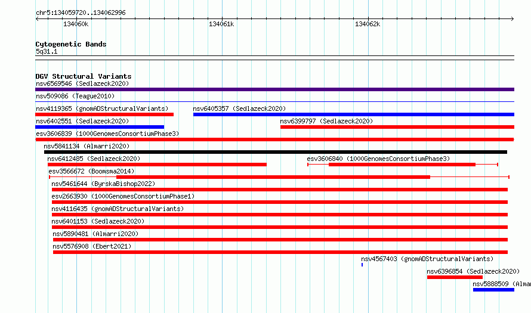Select red bar under nsv5890481
Screen dimensions: 531x313
[280, 240]
